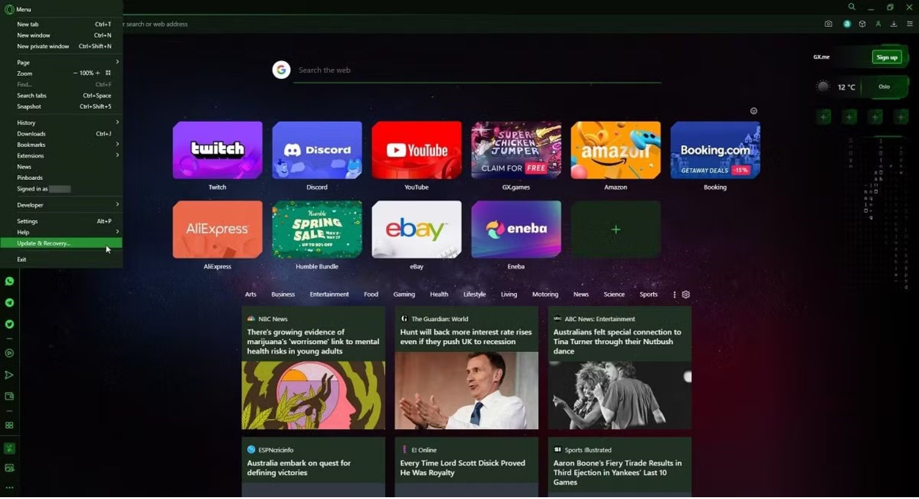Click the weather sun icon
Image resolution: width=919 pixels, height=499 pixels.
click(824, 87)
